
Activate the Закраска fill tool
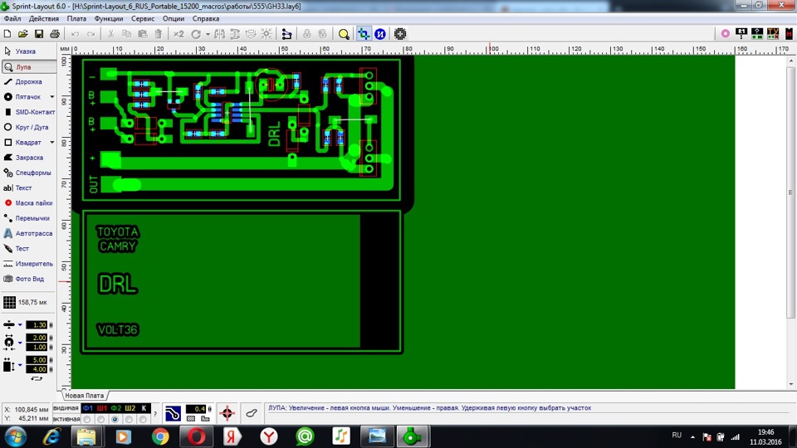pyautogui.click(x=28, y=158)
